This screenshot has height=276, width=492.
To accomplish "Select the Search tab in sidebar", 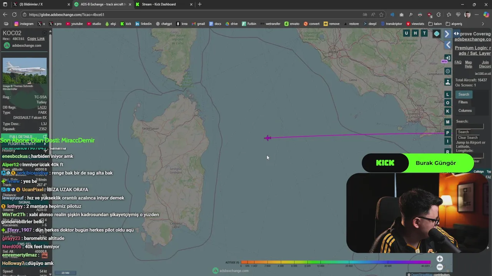I will click(x=464, y=94).
